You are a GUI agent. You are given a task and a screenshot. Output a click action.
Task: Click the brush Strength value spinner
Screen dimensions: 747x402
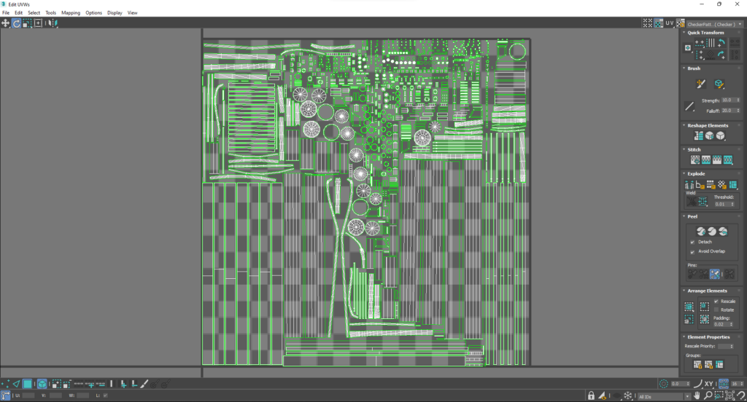pyautogui.click(x=730, y=100)
